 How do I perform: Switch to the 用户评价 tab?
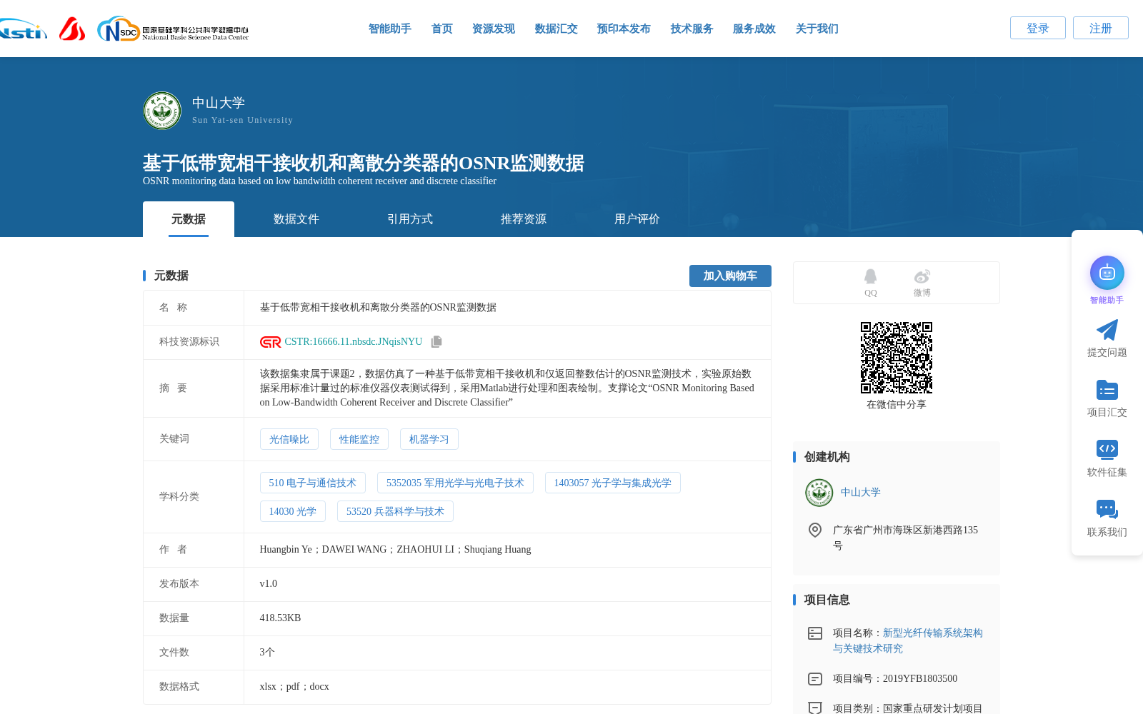coord(637,219)
